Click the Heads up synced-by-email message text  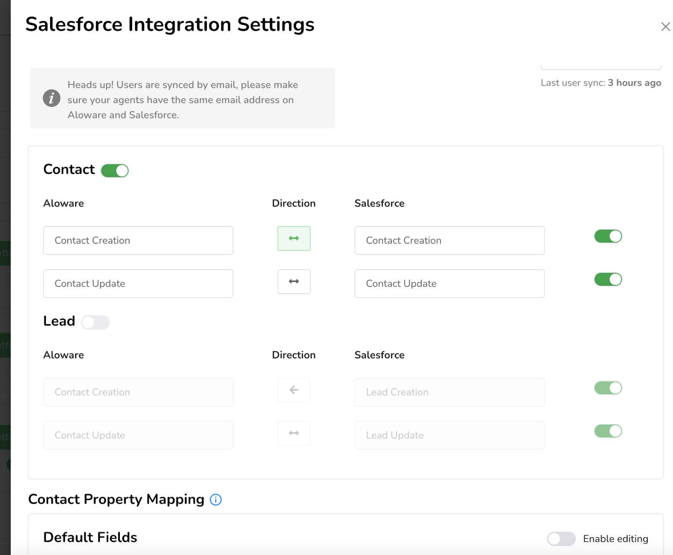pyautogui.click(x=183, y=100)
